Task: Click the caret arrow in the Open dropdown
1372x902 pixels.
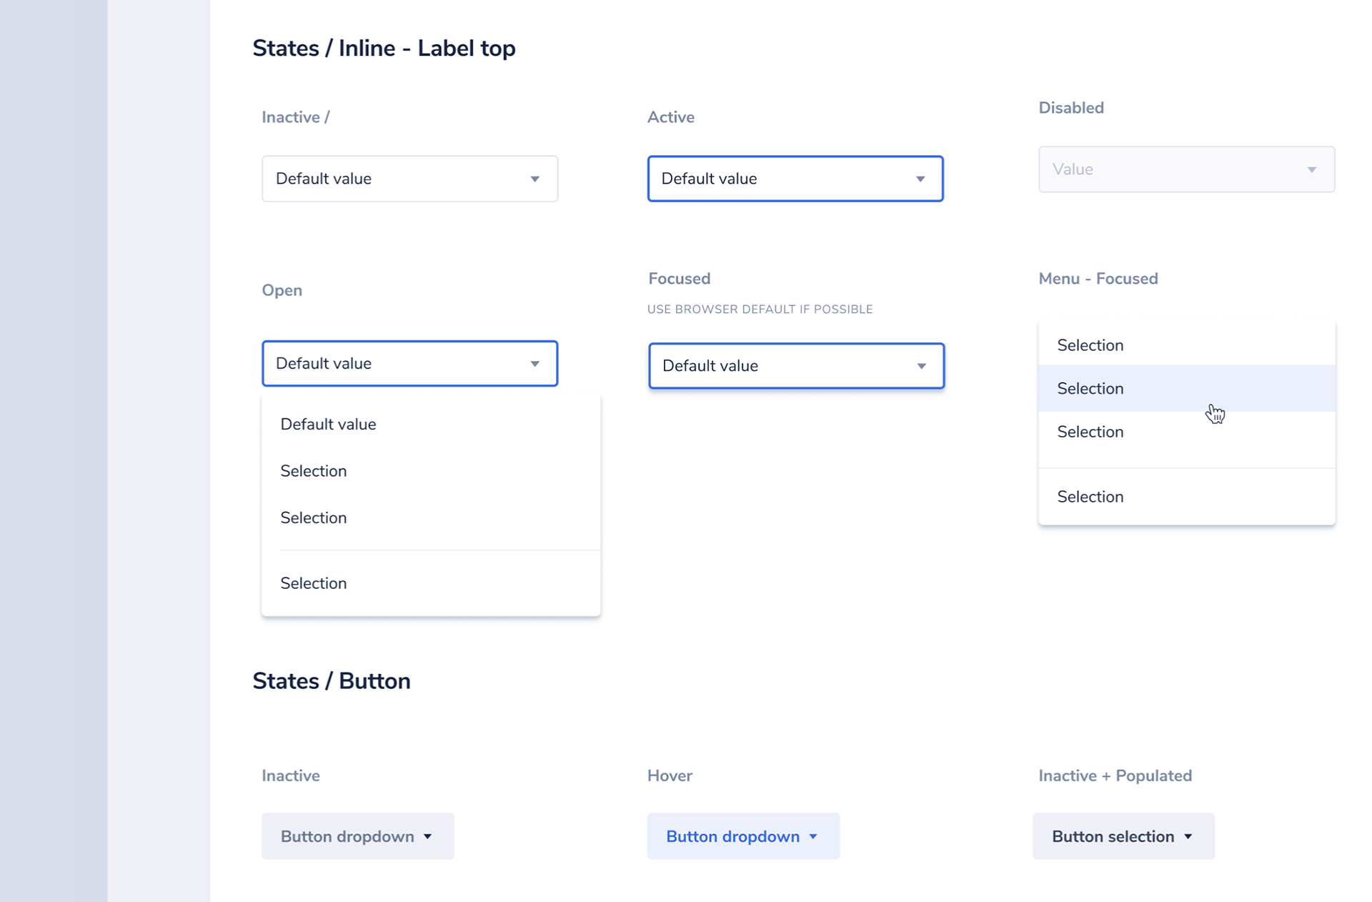Action: (535, 364)
